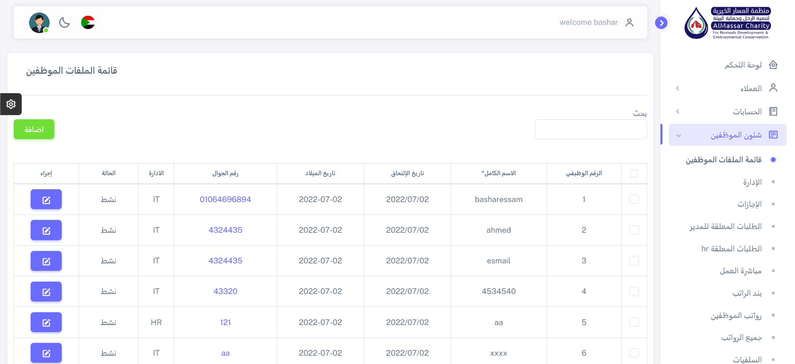Go to الإجازات submenu item

(x=749, y=204)
